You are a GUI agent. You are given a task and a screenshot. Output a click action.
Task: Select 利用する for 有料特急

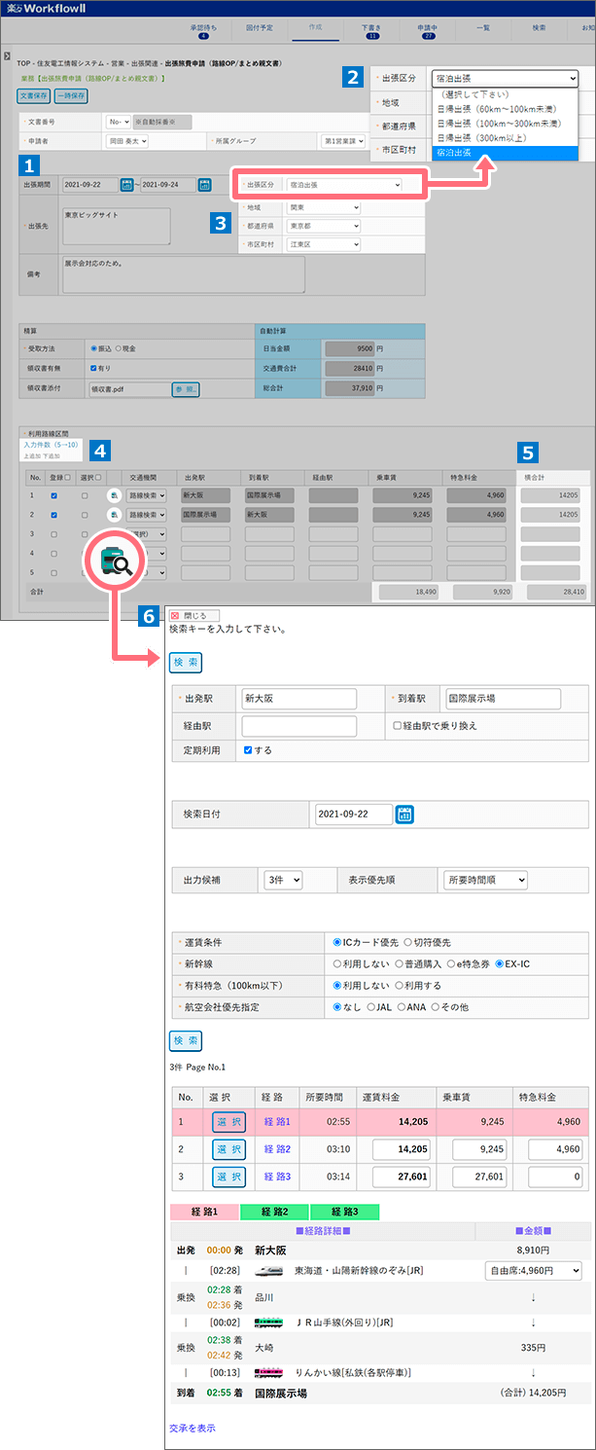coord(400,986)
